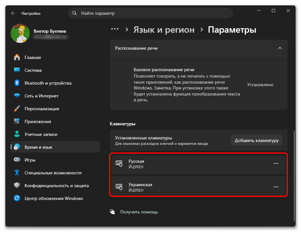Click the Сеть и Интернет Wi-Fi icon
This screenshot has width=301, height=232.
(x=17, y=95)
